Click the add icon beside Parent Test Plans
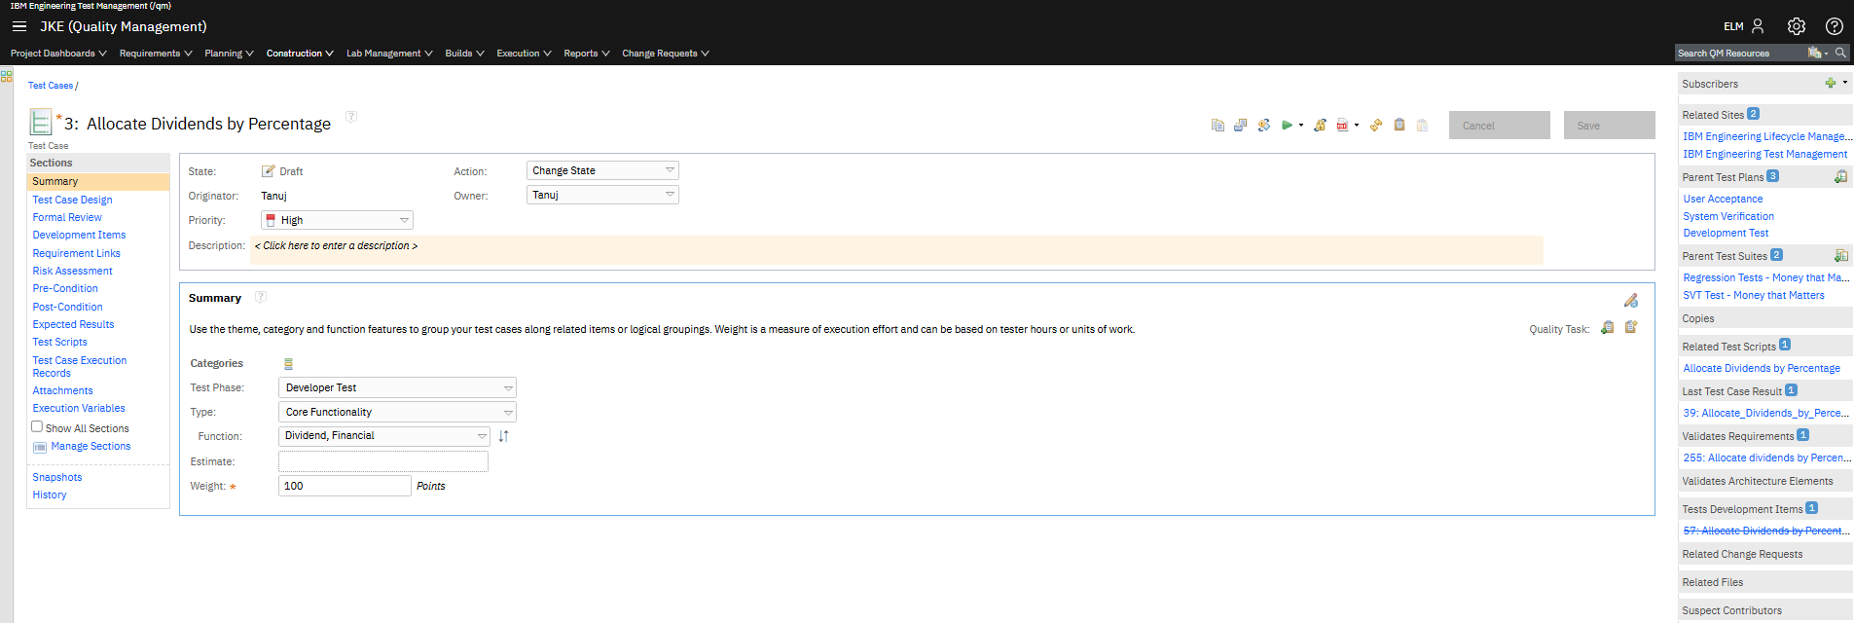 pos(1840,177)
